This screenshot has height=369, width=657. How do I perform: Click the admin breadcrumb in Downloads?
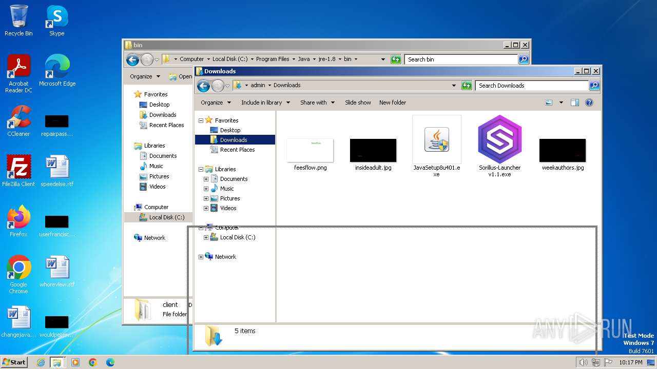pyautogui.click(x=258, y=86)
